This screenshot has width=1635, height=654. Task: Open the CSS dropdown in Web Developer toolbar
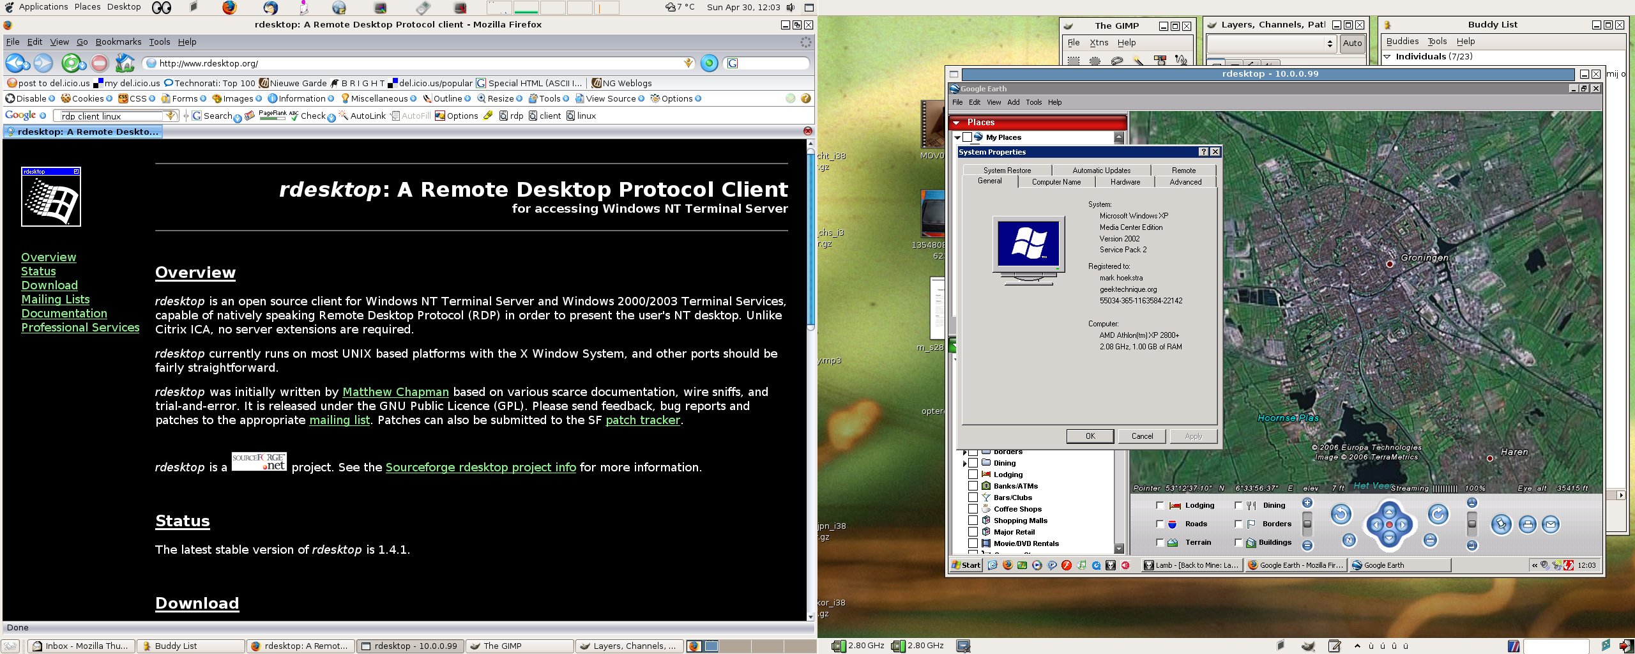point(152,98)
